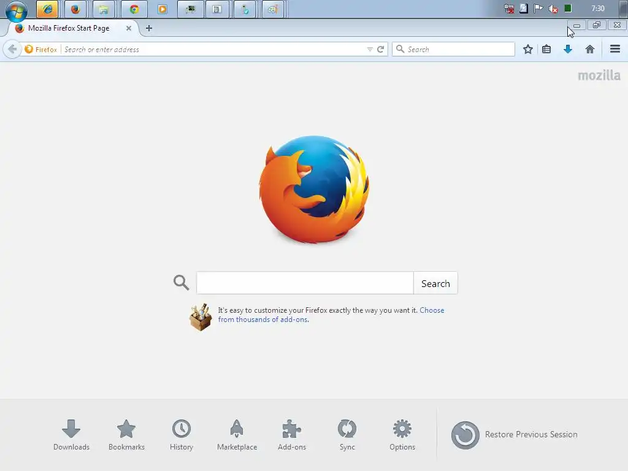Bookmark this page with the star icon

pyautogui.click(x=528, y=49)
